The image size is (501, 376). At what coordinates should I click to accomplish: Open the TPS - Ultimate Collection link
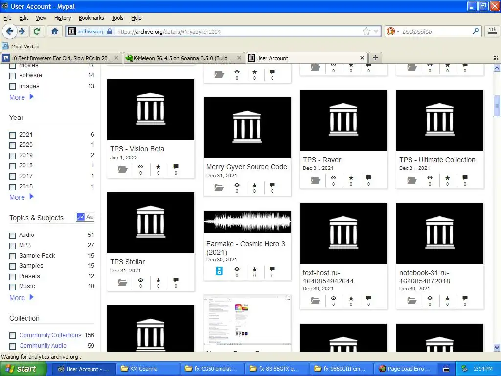click(437, 160)
